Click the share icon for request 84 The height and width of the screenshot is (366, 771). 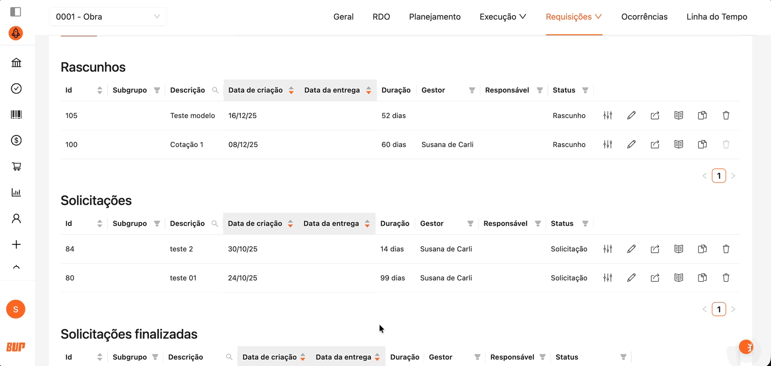point(655,249)
